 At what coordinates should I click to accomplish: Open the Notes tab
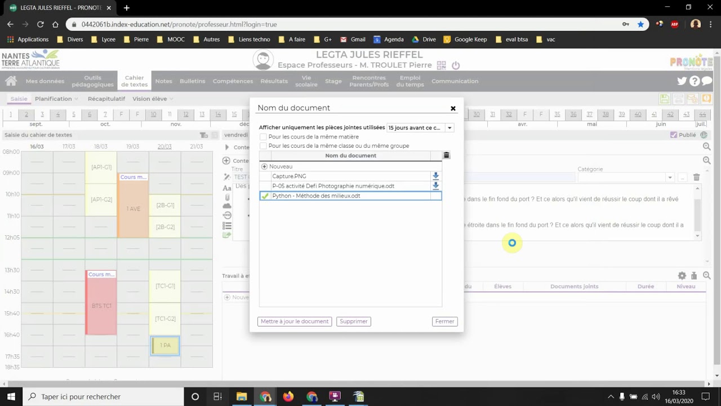pos(164,81)
